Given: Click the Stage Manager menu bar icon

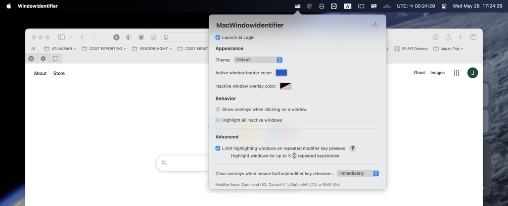Looking at the screenshot, I should pos(361,6).
